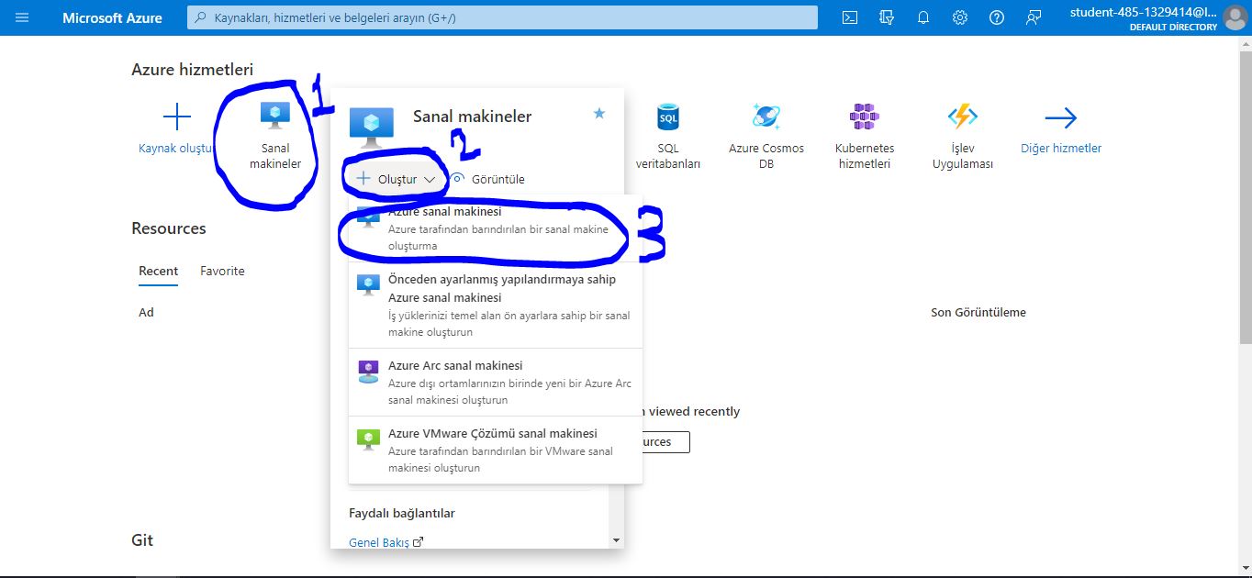Open portal settings gear
This screenshot has width=1252, height=578.
click(x=960, y=17)
